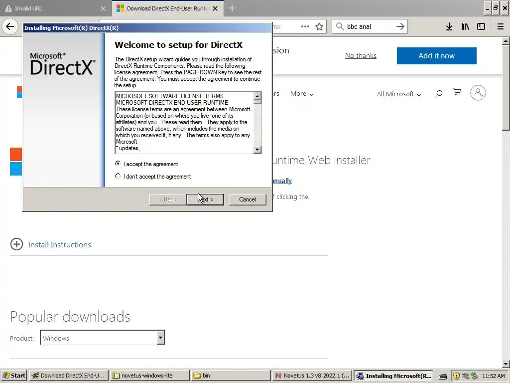510x383 pixels.
Task: Open the account sign-in avatar icon
Action: [478, 93]
